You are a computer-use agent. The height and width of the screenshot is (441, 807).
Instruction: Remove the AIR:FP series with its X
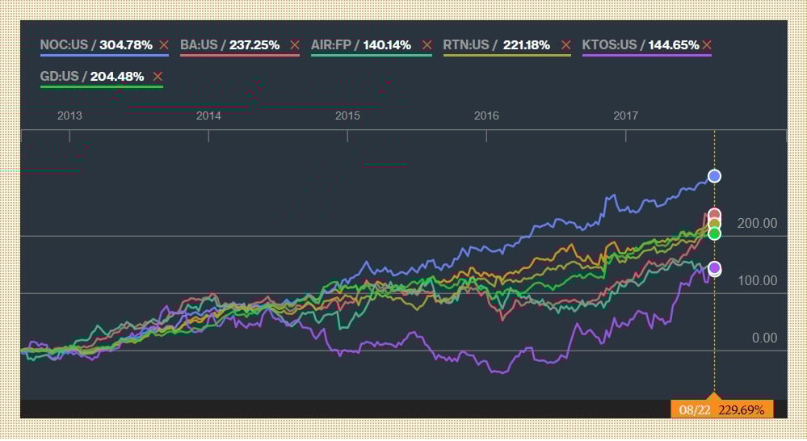[427, 45]
